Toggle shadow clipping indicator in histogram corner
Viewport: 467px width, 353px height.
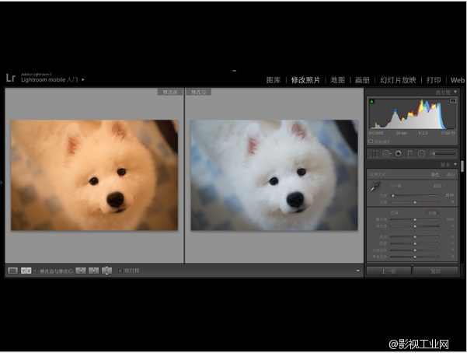tap(371, 101)
